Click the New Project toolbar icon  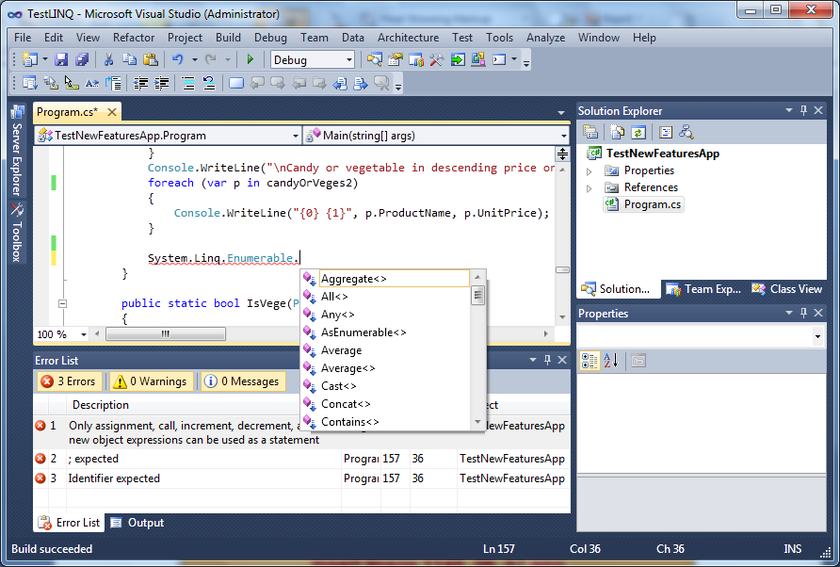point(30,59)
